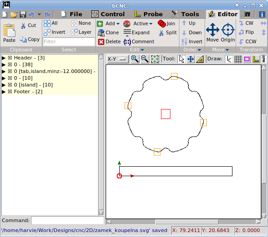Viewport: 268px width, 237px height.
Task: Click the Delete button
Action: [x=109, y=41]
